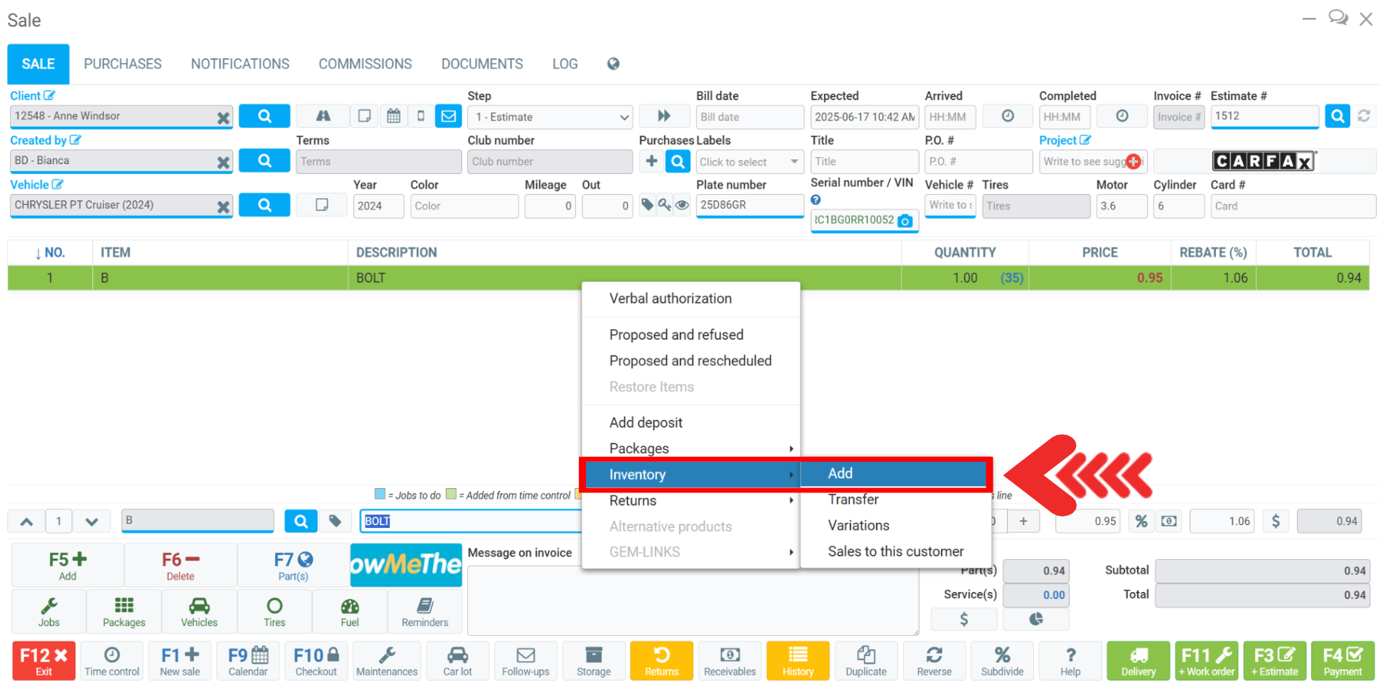Screen dimensions: 1381x690
Task: Open the CARFAX report button
Action: click(1263, 161)
